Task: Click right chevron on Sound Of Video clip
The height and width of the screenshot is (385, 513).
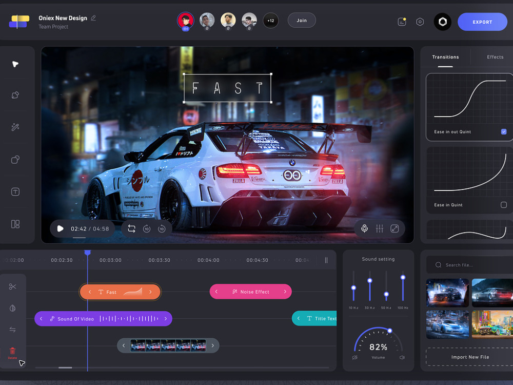Action: pos(166,319)
